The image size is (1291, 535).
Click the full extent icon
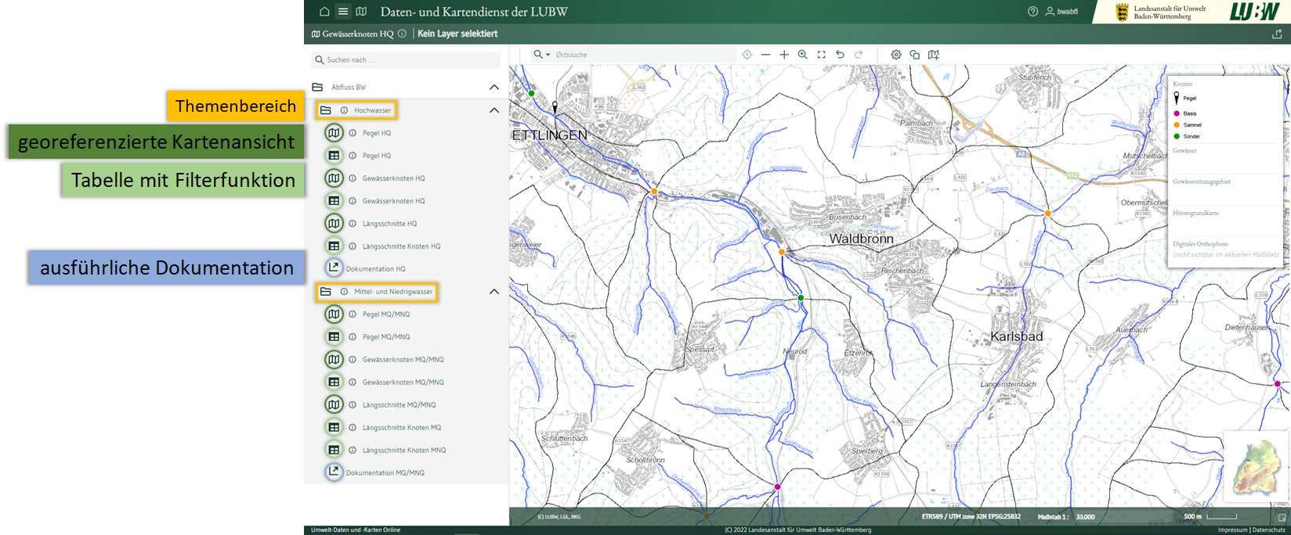tap(821, 55)
